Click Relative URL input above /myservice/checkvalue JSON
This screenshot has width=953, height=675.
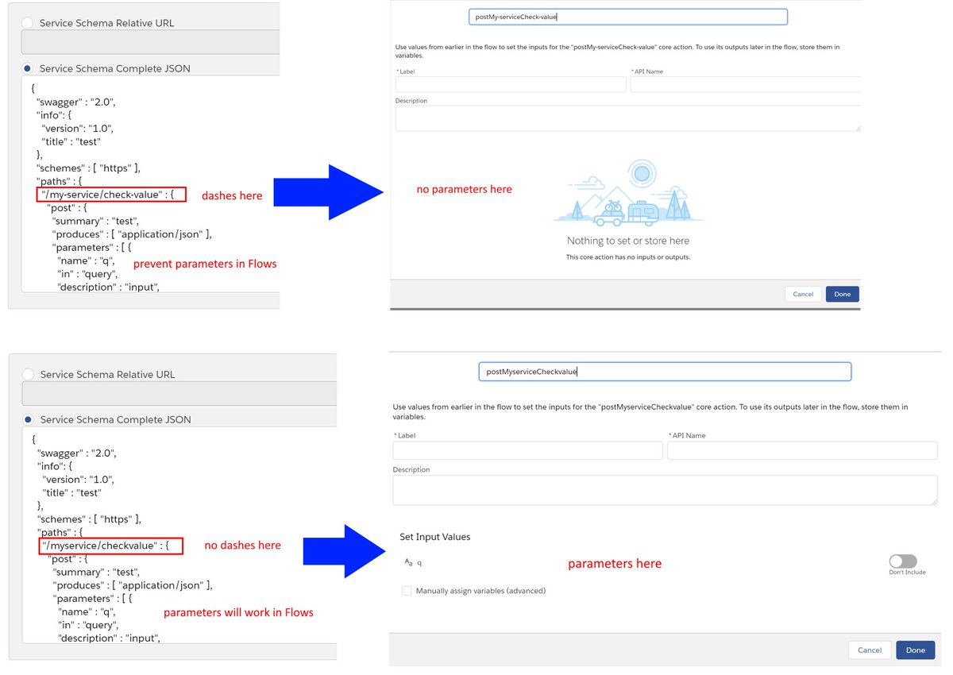(179, 393)
